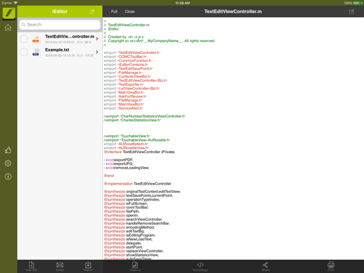364x273 pixels.
Task: Tap the Open In toolbar icon
Action: click(135, 266)
